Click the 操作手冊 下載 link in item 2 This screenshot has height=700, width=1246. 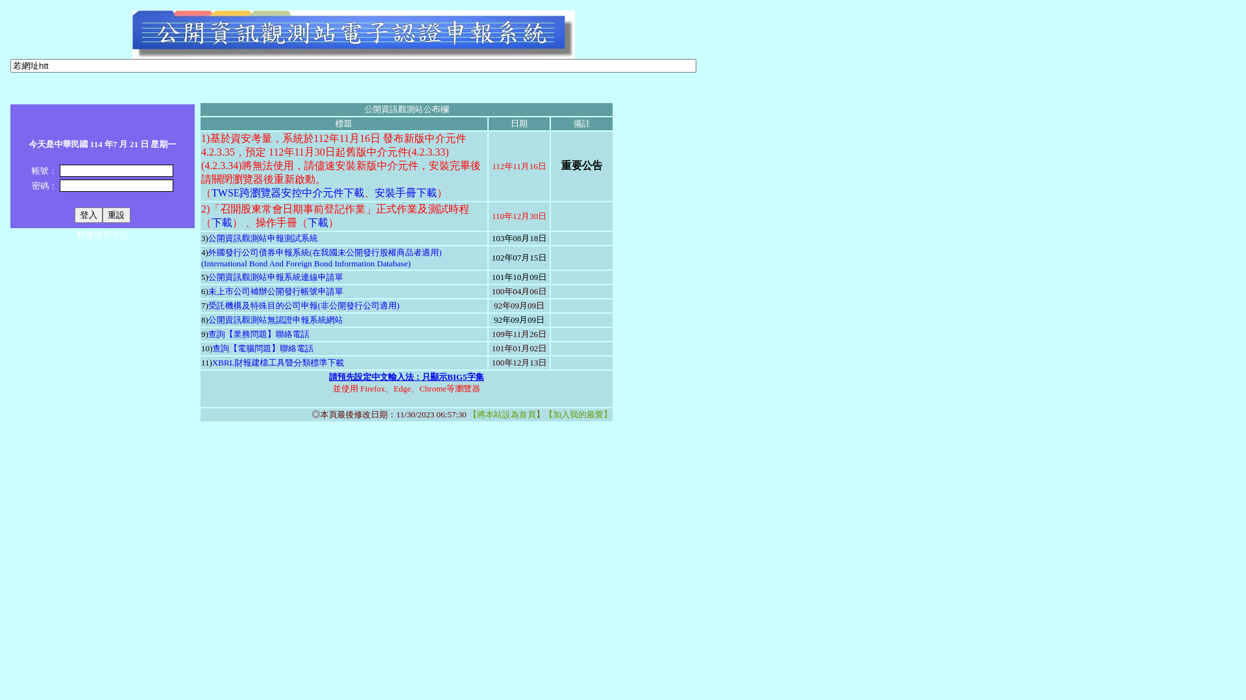click(x=318, y=223)
